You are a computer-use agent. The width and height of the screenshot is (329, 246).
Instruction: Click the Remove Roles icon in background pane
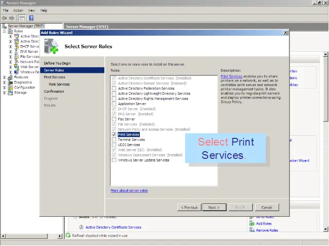(x=252, y=230)
